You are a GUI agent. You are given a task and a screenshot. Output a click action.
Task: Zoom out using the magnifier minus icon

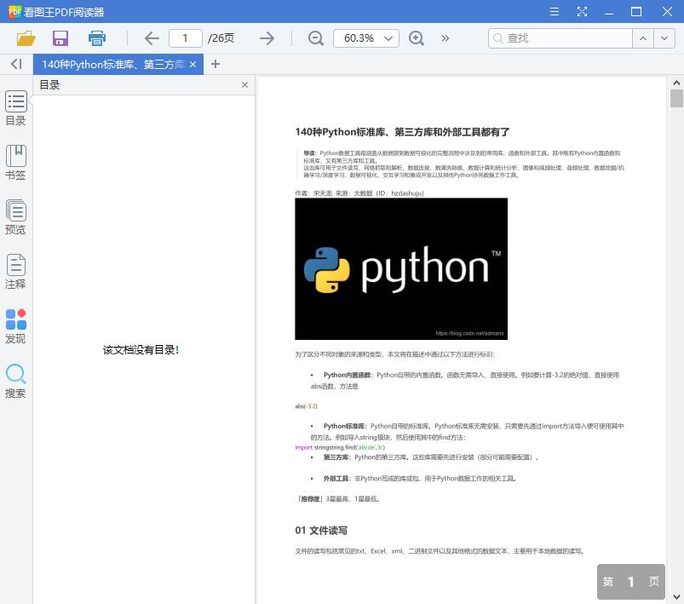[x=315, y=38]
